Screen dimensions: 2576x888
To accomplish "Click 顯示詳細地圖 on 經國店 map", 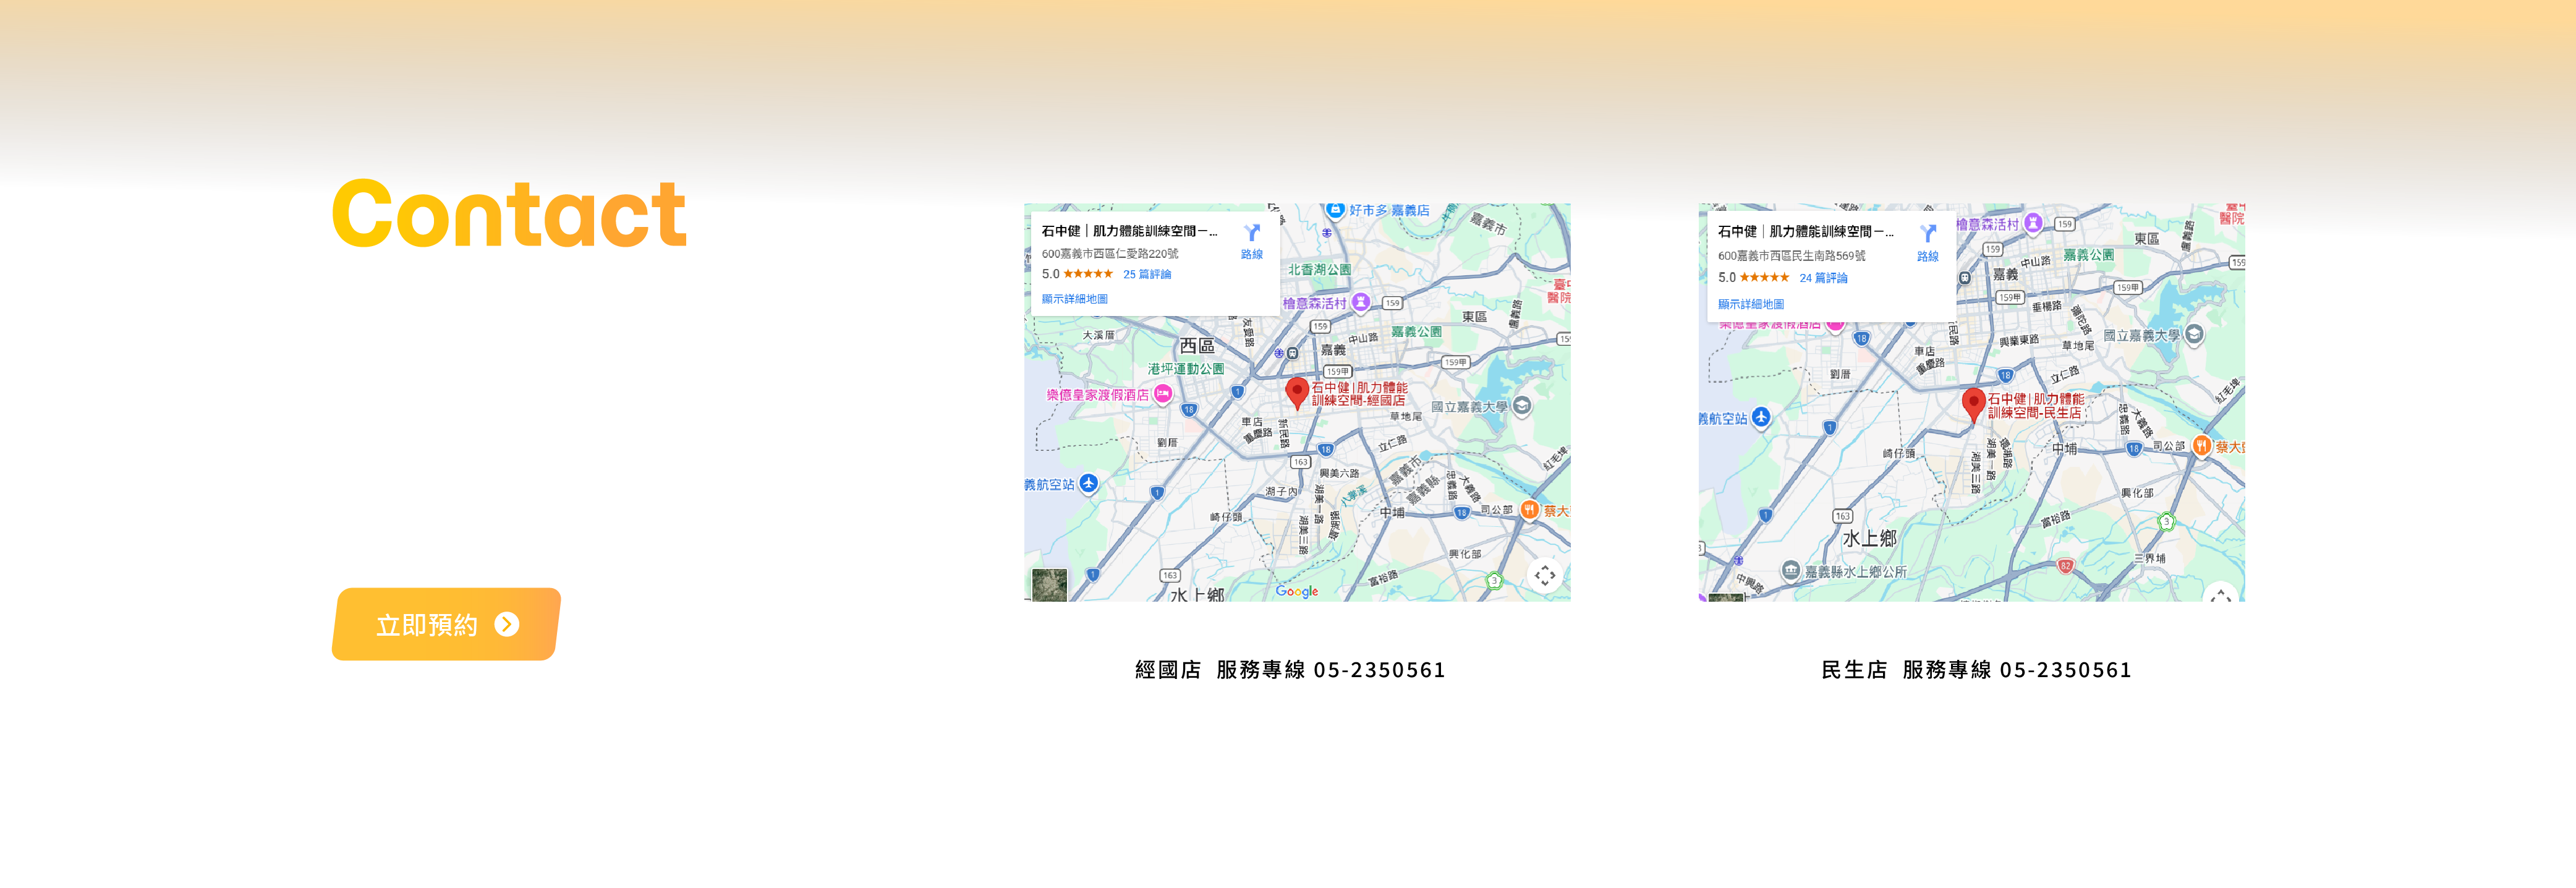I will pos(1074,299).
